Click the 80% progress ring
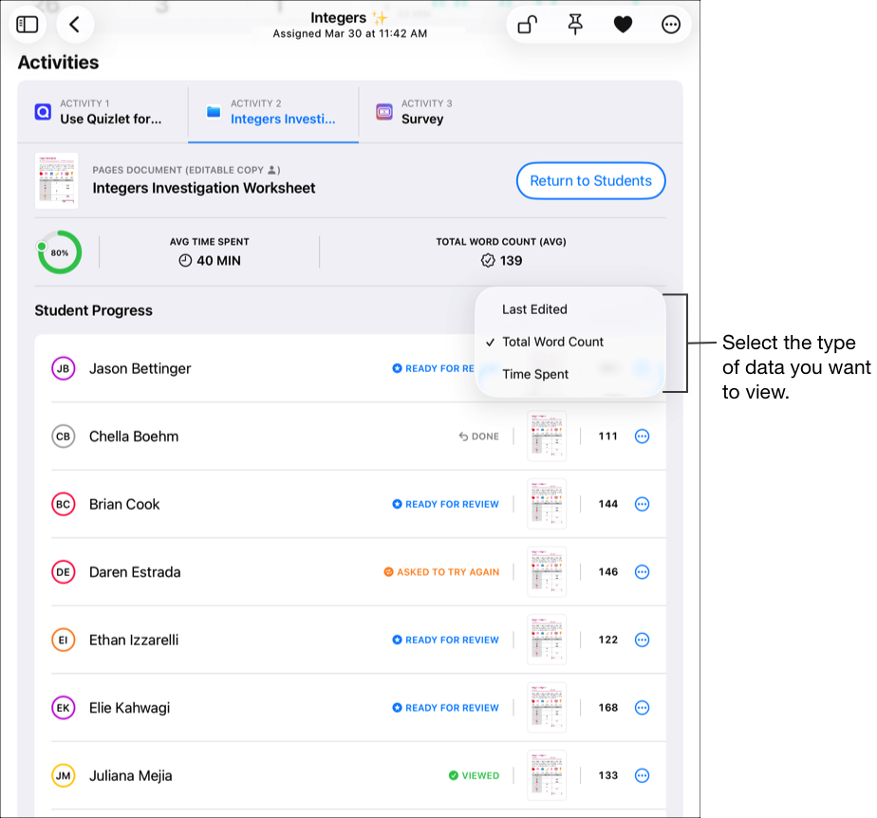877x818 pixels. click(x=60, y=252)
